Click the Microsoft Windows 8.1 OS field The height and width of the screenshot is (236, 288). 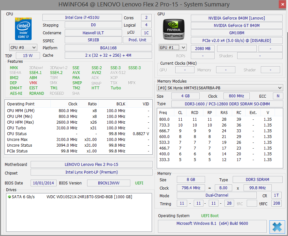coord(212,224)
